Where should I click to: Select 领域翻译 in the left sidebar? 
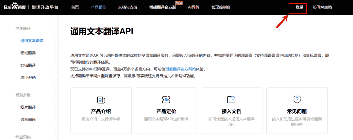point(28,53)
